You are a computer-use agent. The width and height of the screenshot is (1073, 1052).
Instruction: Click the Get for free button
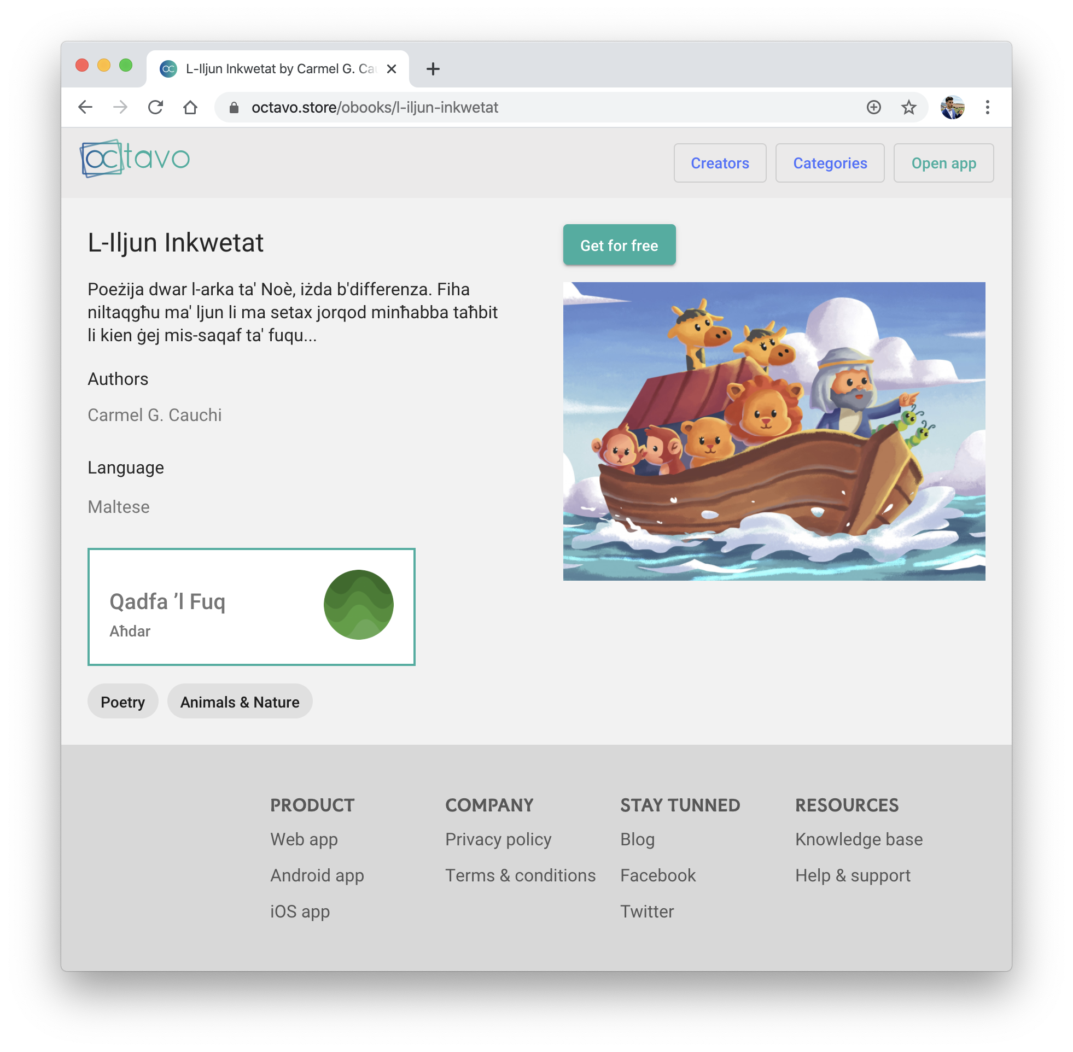(x=619, y=246)
